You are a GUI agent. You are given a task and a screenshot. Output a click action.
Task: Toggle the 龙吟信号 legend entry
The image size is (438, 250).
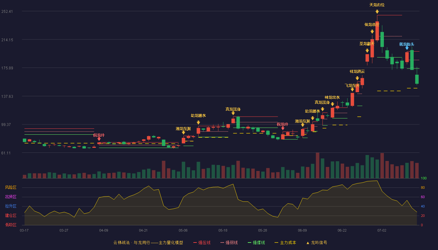[x=317, y=242]
